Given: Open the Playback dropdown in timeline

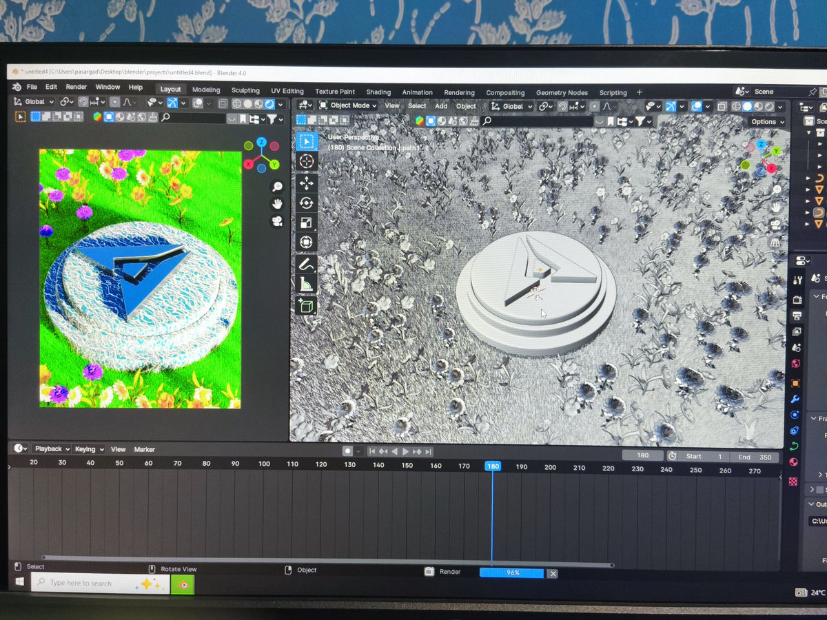Looking at the screenshot, I should (x=51, y=448).
